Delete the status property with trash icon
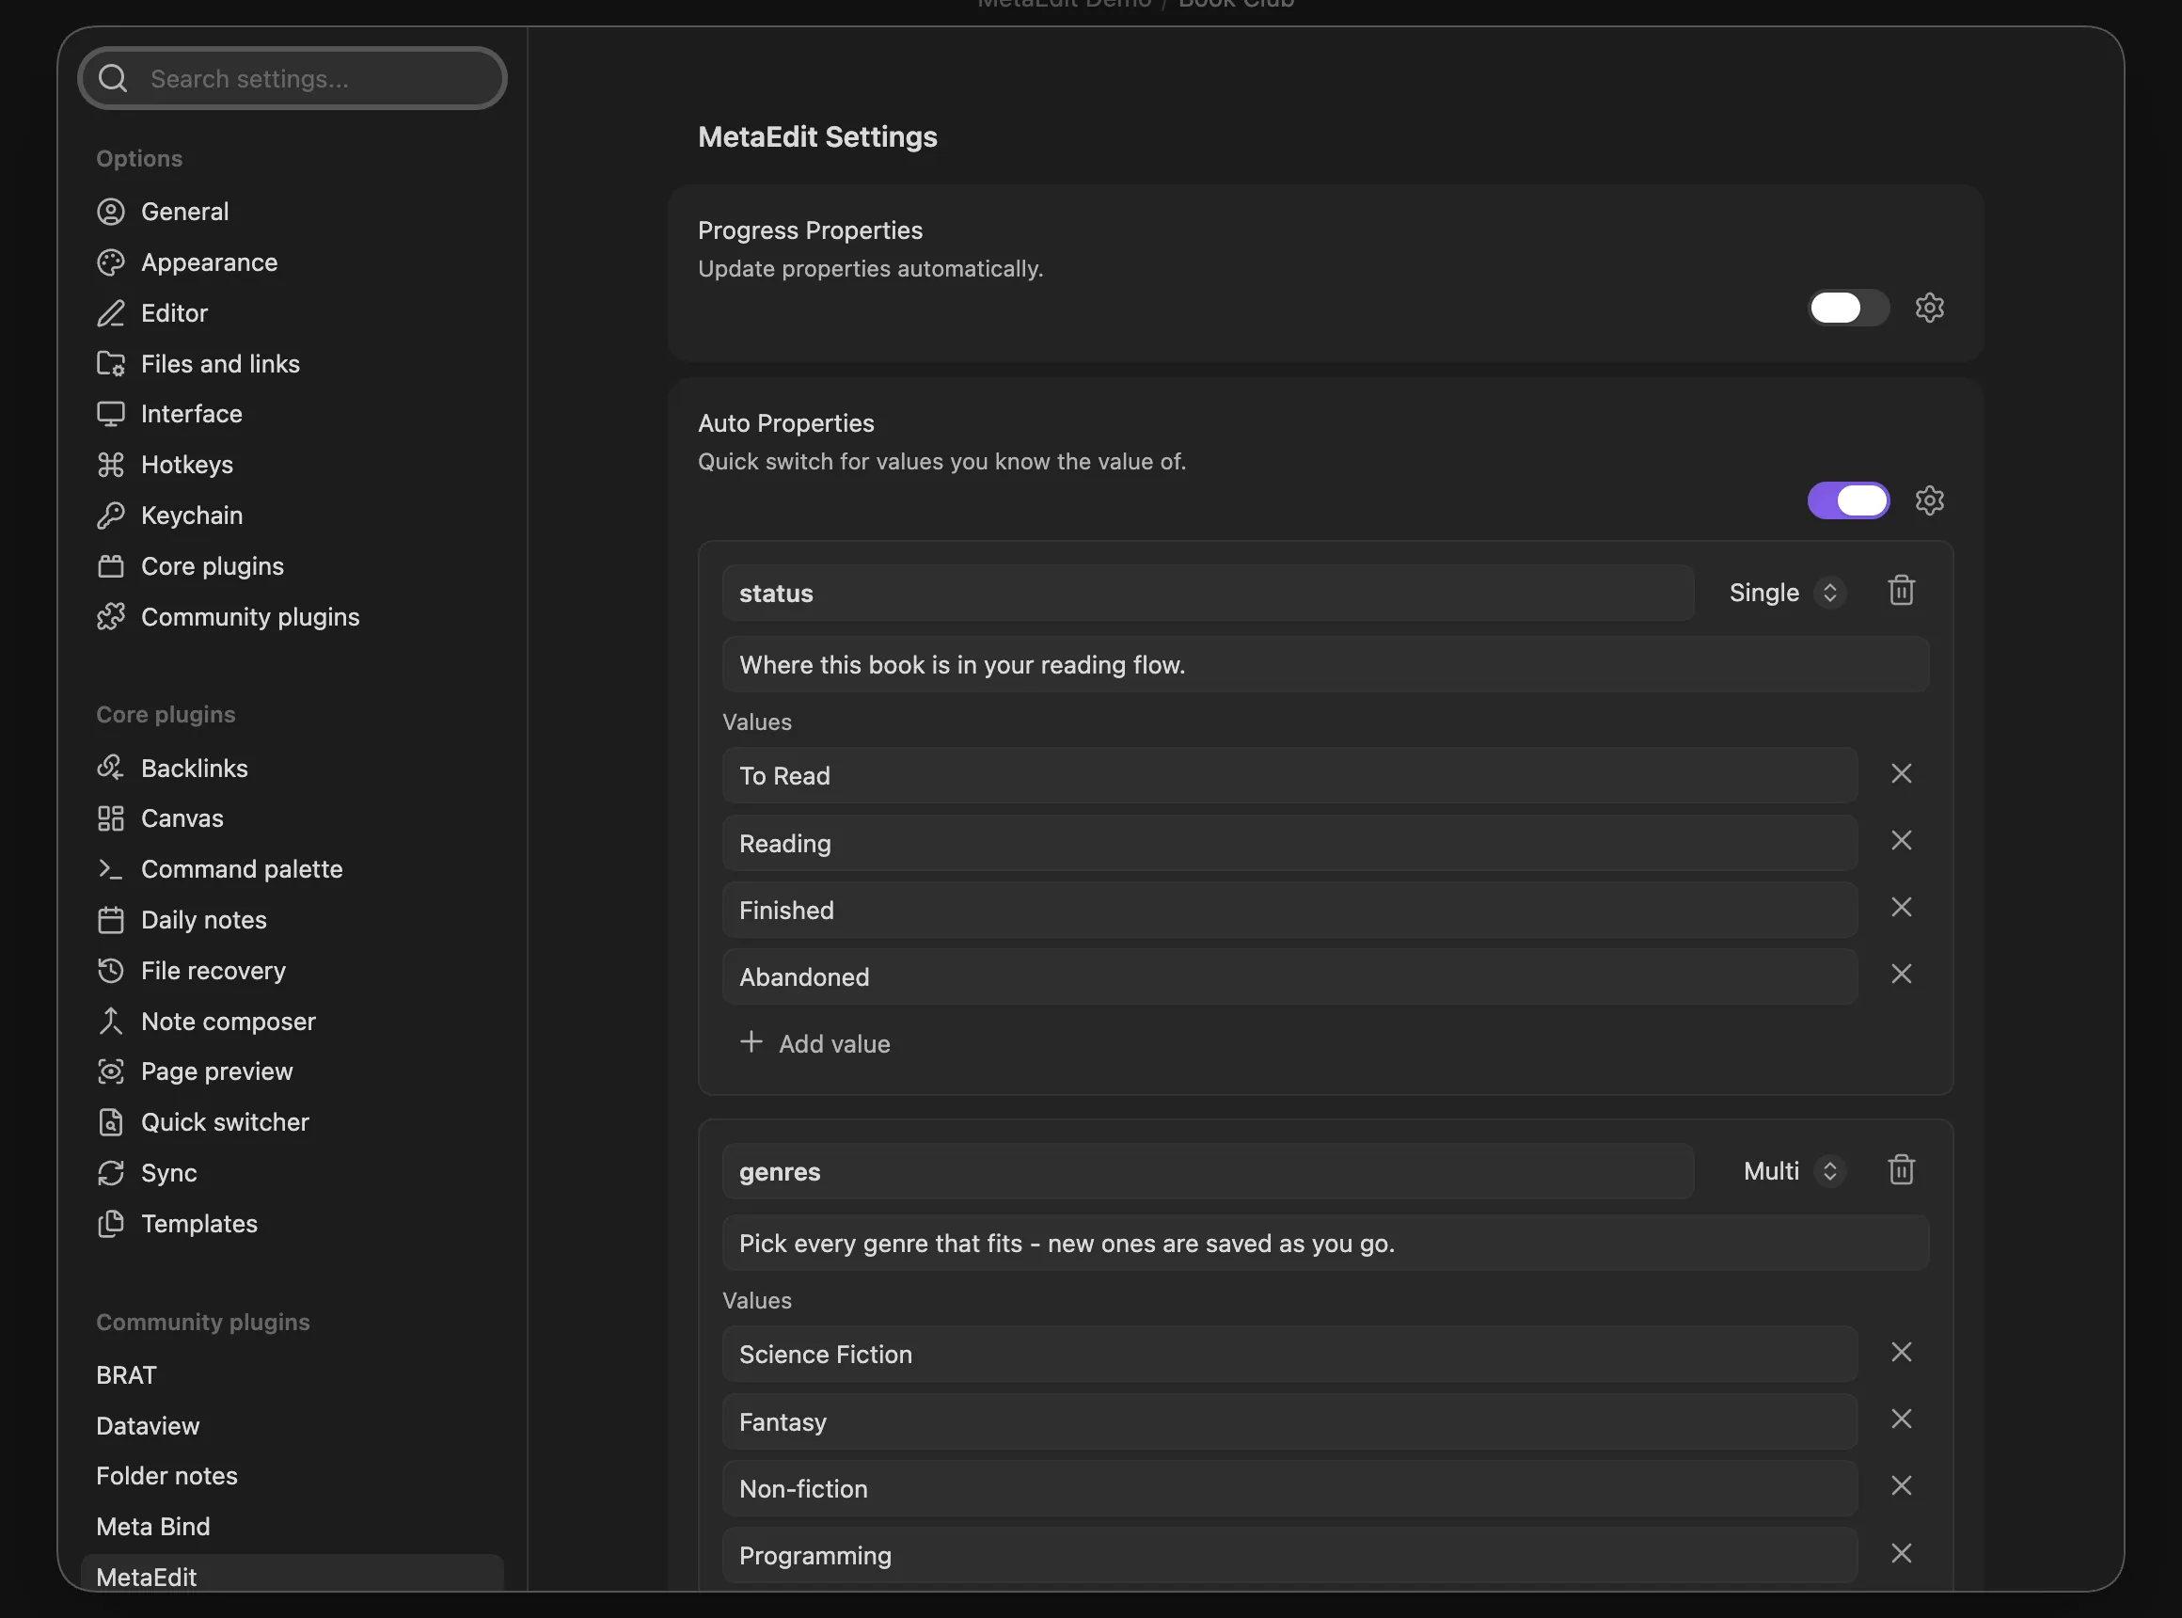The width and height of the screenshot is (2182, 1618). 1901,591
